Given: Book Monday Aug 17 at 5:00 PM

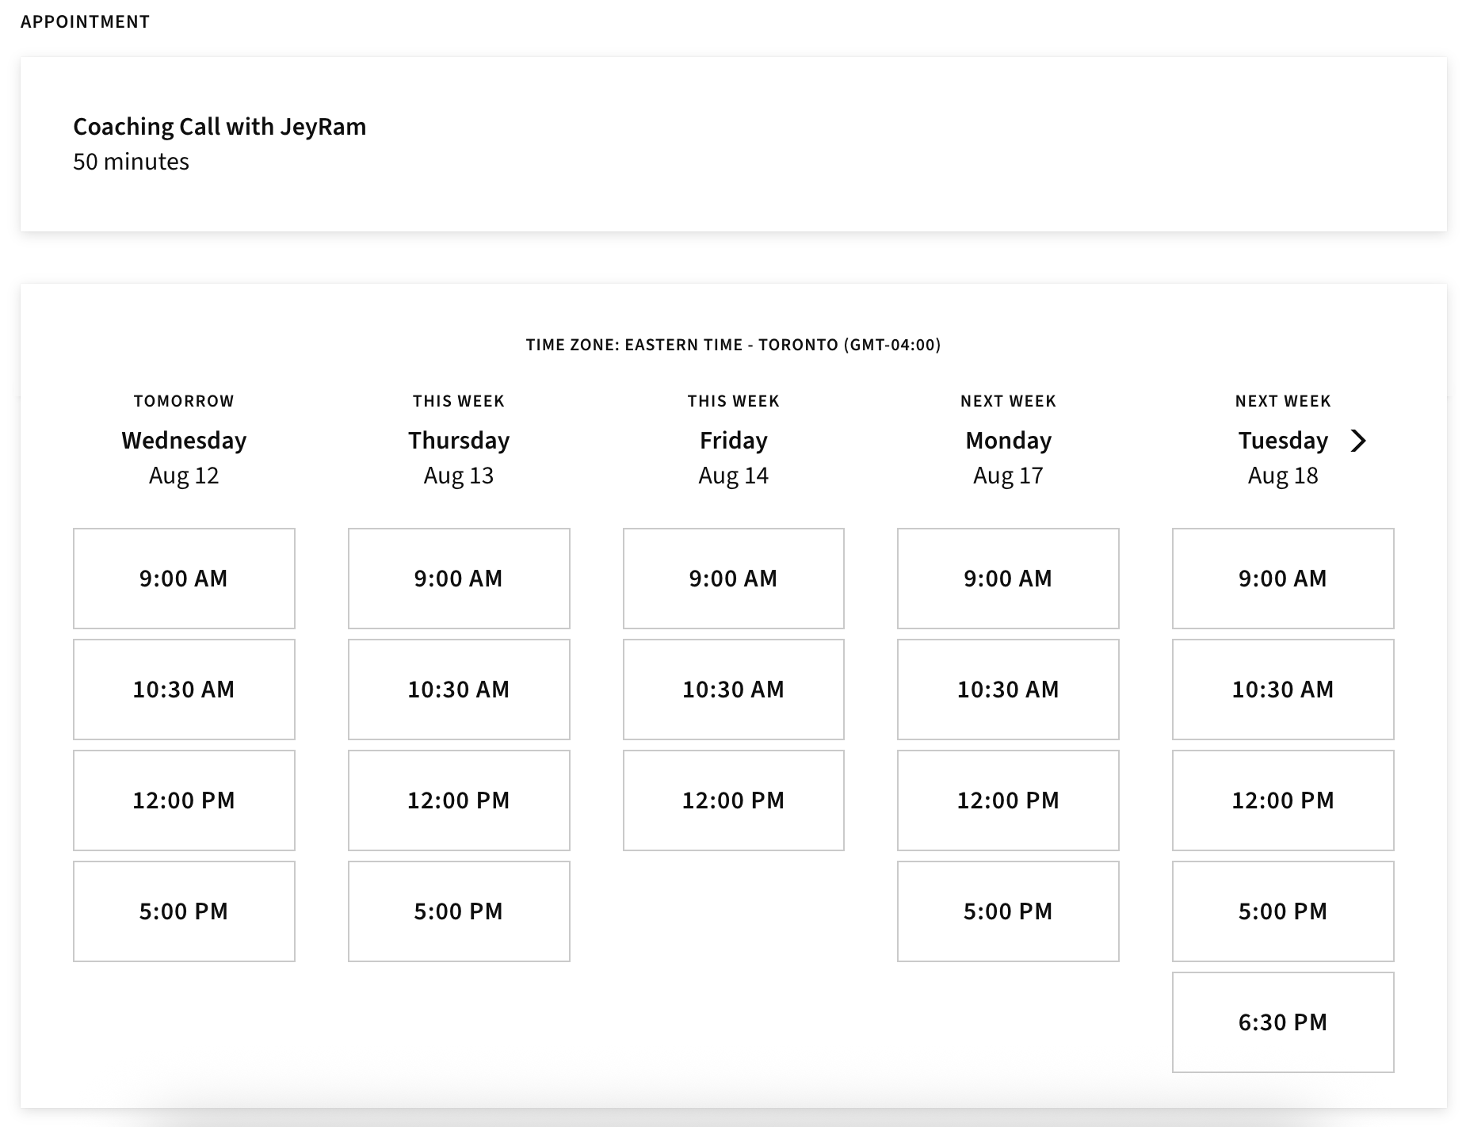Looking at the screenshot, I should point(1008,911).
